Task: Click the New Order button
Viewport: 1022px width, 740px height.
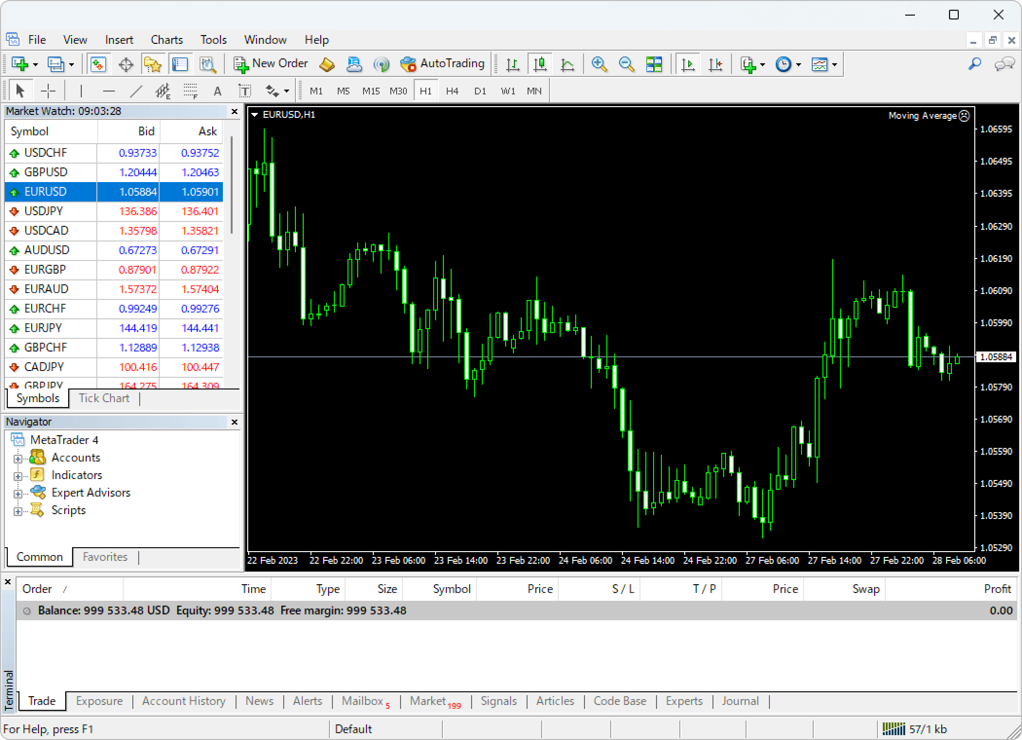Action: (x=271, y=64)
